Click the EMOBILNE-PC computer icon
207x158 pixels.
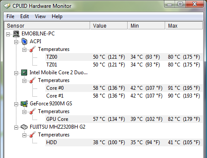pos(16,34)
